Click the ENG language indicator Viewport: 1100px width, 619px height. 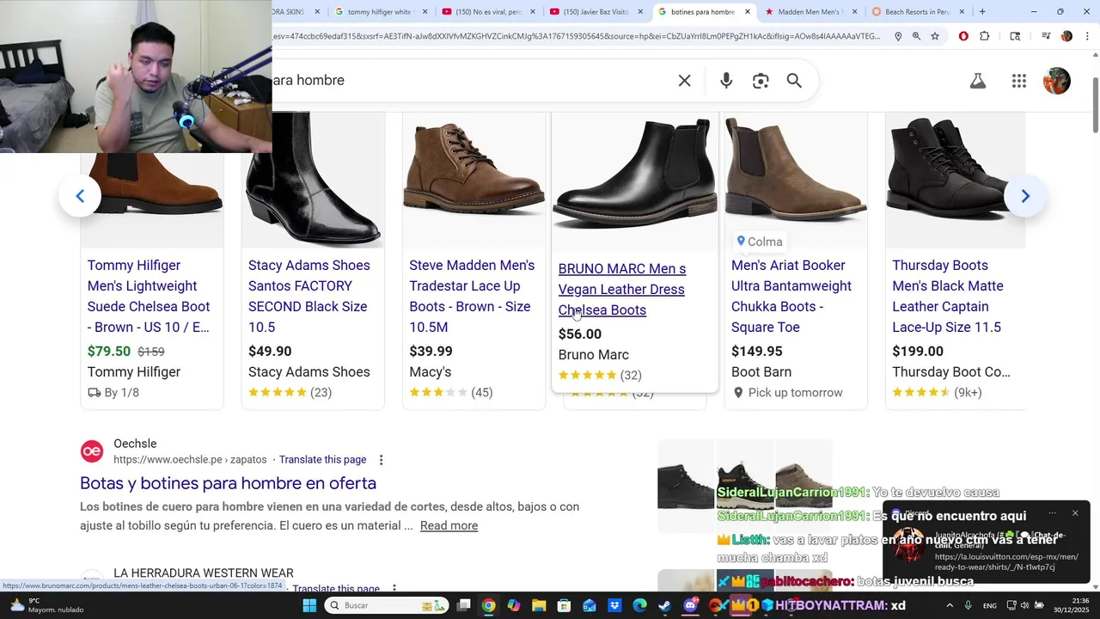990,605
